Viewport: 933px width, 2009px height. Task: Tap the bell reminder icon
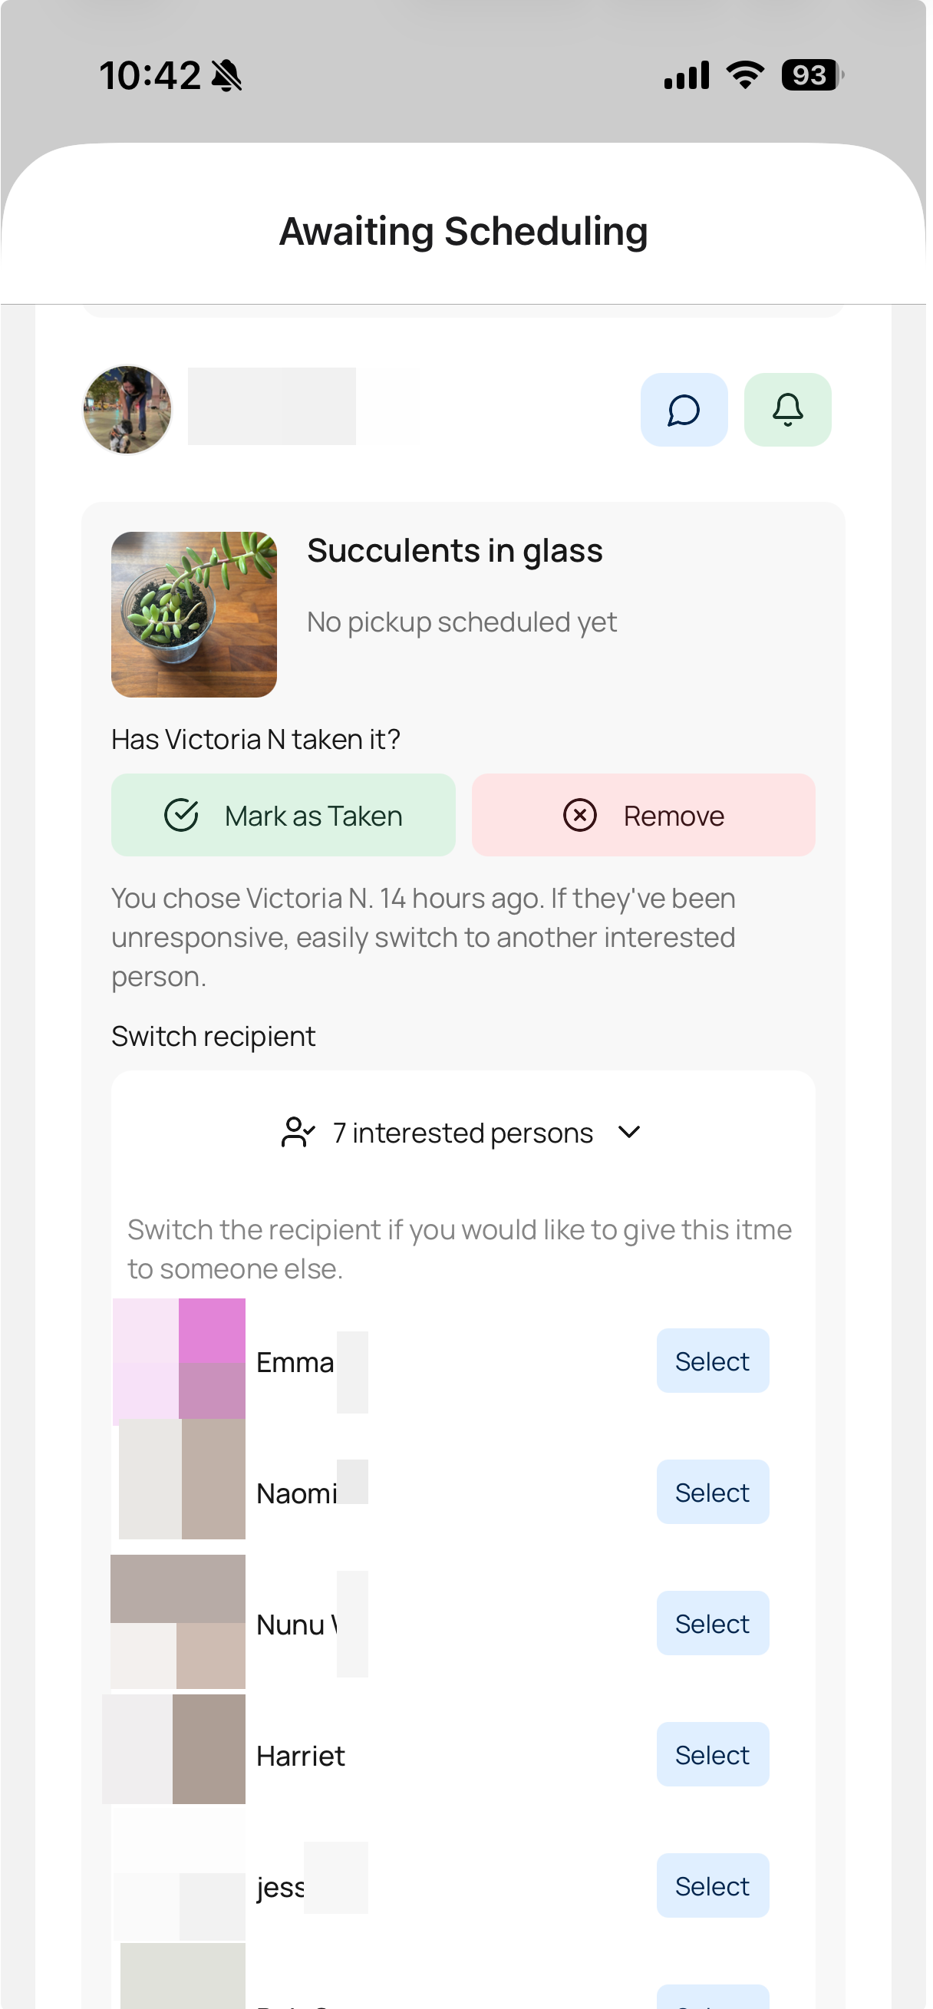[x=787, y=410]
